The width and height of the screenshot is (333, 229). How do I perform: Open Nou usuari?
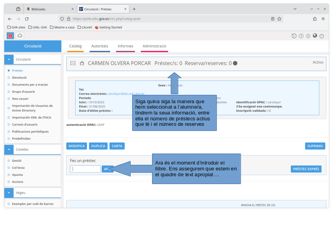click(x=20, y=98)
